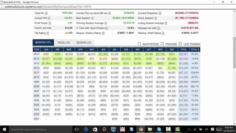236x133 pixels.
Task: Open Adobe Reader from taskbar
Action: coord(123,129)
